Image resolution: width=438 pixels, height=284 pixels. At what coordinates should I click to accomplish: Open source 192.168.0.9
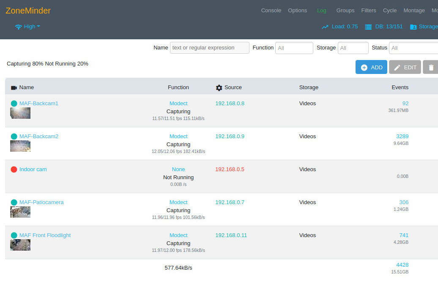point(230,136)
